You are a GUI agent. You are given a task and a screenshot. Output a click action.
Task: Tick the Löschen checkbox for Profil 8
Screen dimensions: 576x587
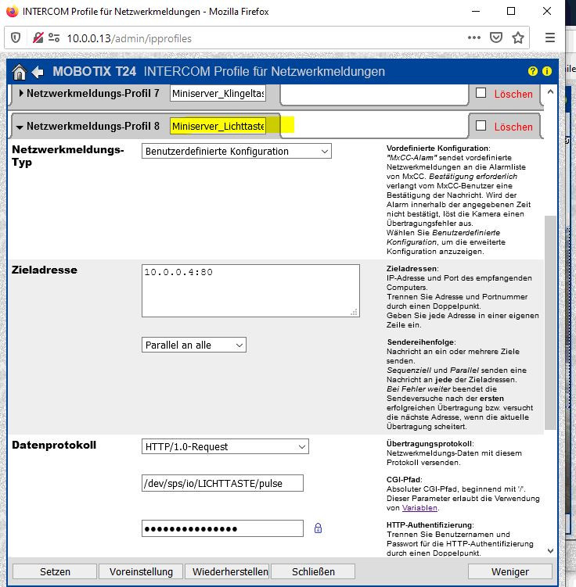[x=481, y=125]
